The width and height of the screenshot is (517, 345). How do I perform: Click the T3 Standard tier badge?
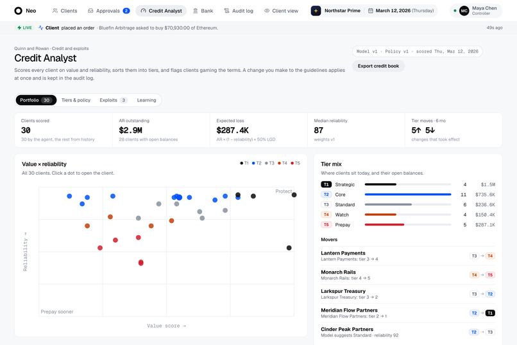coord(326,205)
